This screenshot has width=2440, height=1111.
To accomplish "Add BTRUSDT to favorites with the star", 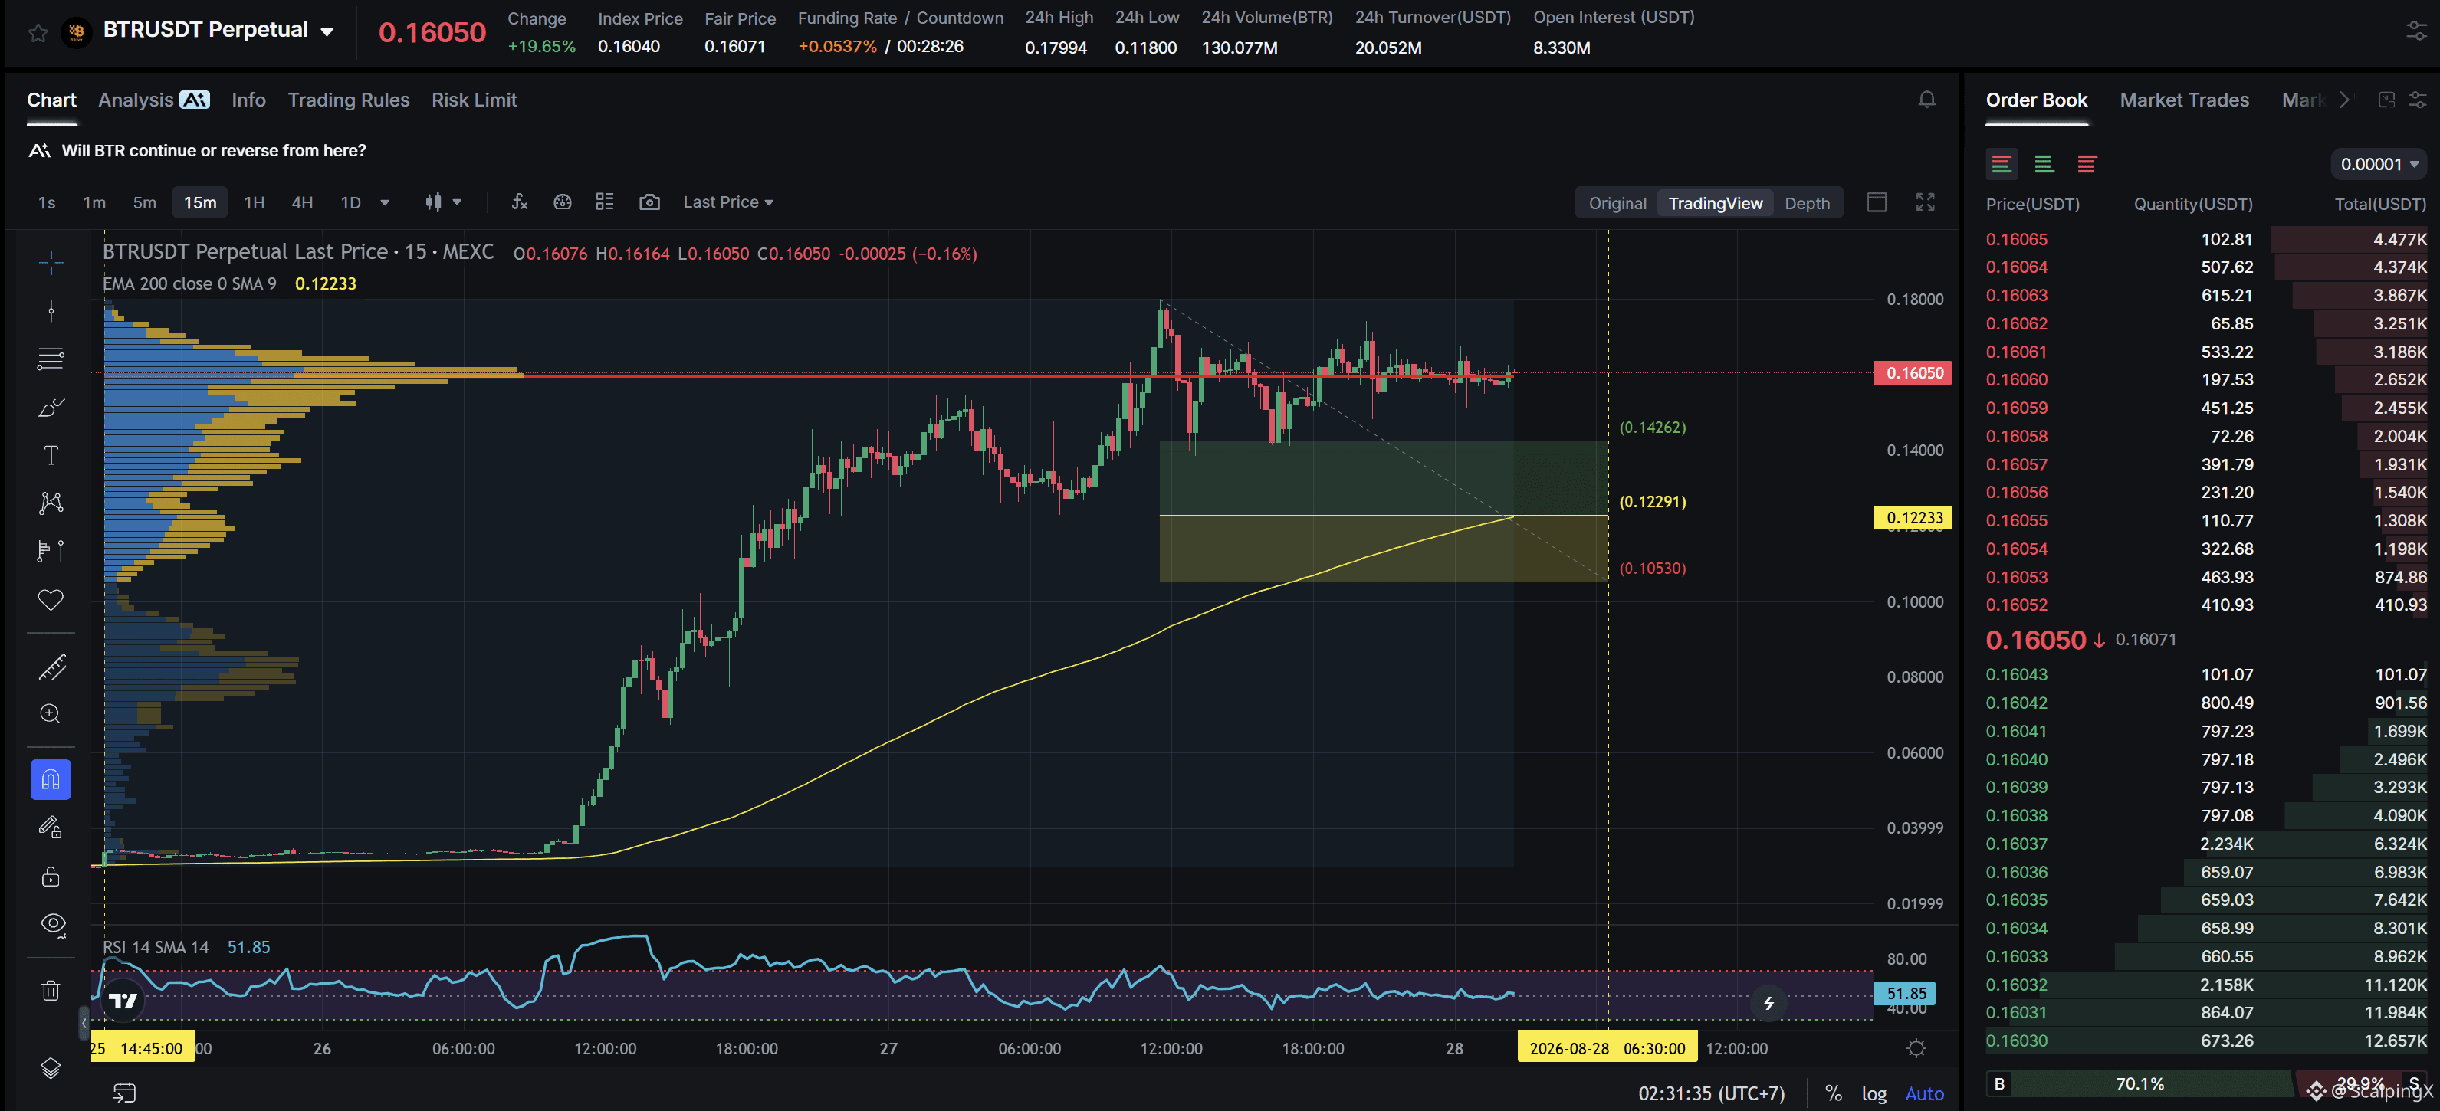I will [38, 33].
